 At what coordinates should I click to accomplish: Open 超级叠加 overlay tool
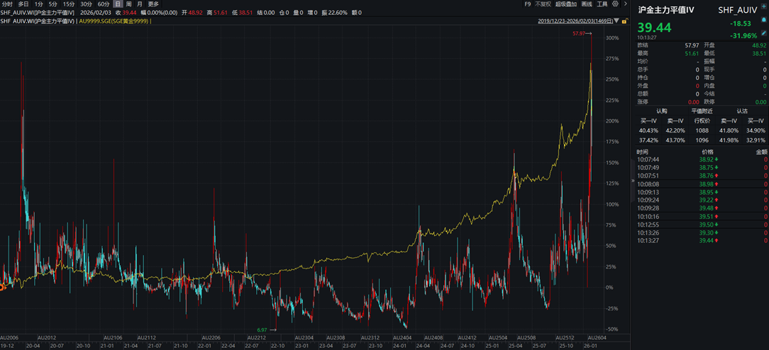[x=565, y=4]
